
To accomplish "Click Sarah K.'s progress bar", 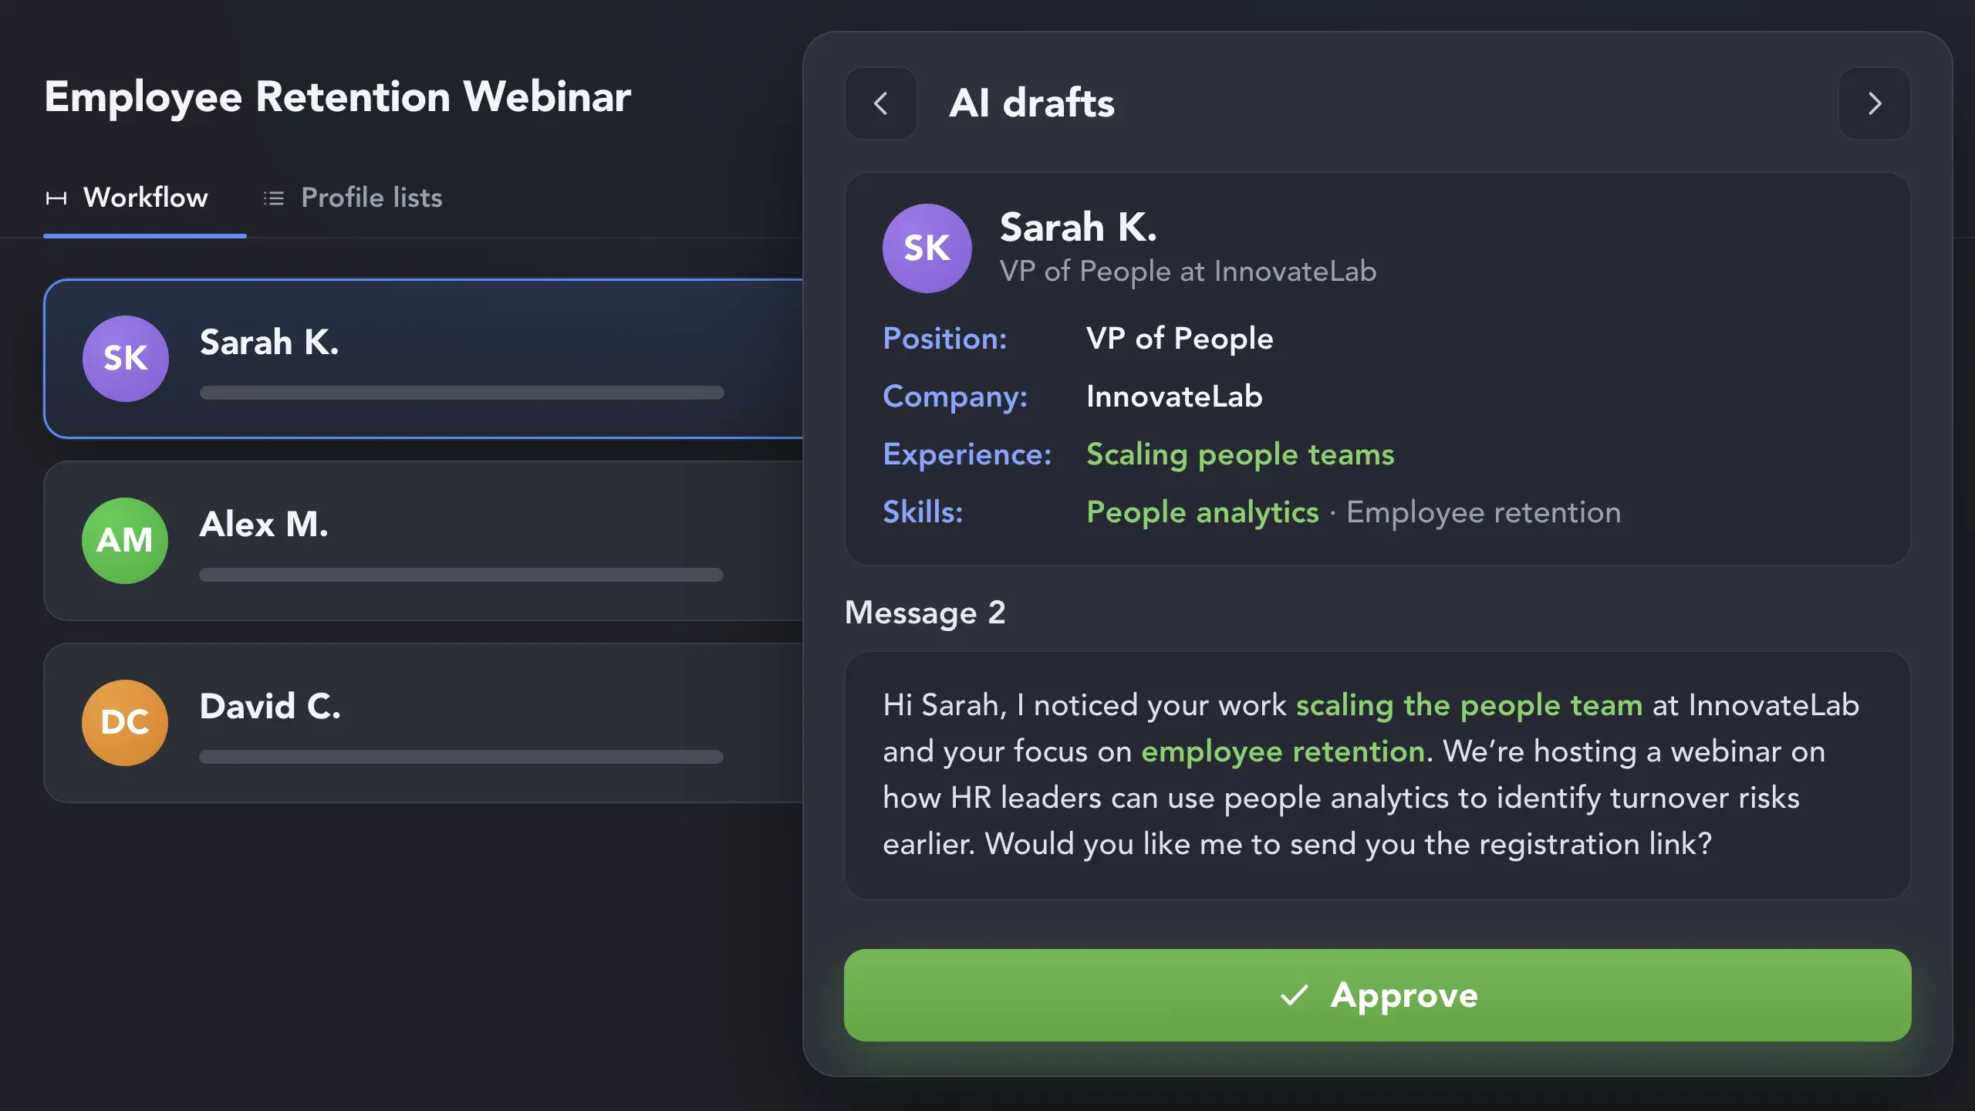I will click(x=461, y=393).
